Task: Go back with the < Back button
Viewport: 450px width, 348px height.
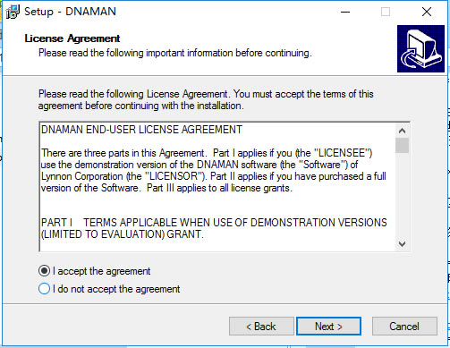Action: [x=261, y=327]
